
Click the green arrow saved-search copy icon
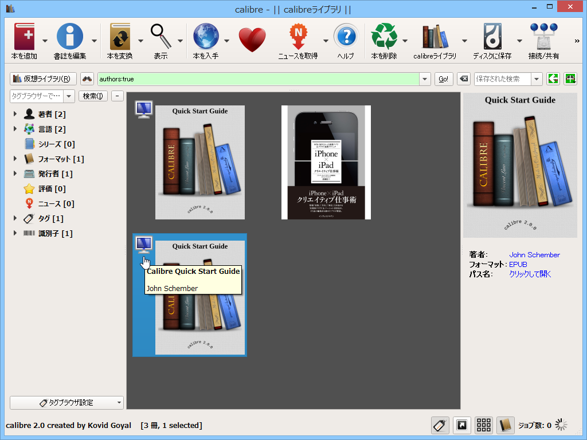[553, 79]
